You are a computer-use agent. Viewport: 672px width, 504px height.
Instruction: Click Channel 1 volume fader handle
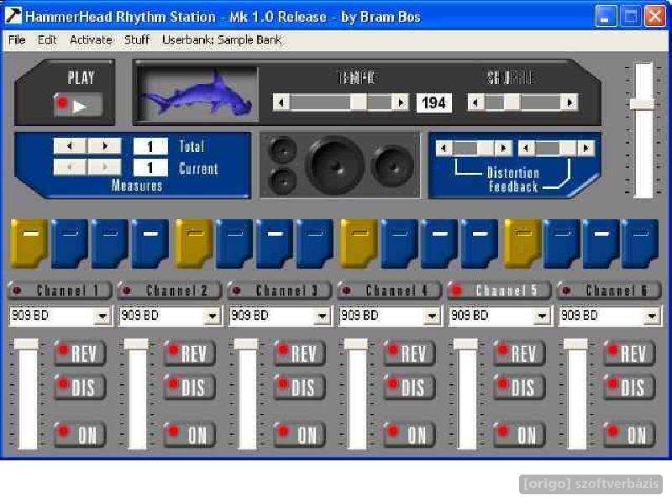point(27,344)
